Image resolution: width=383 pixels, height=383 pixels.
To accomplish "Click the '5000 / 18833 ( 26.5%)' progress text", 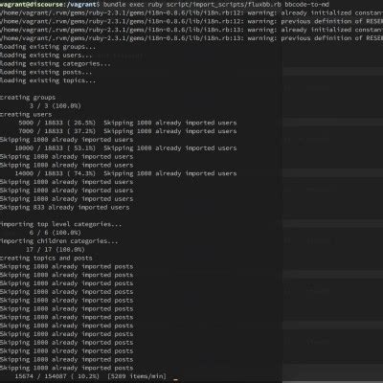I will tap(56, 123).
